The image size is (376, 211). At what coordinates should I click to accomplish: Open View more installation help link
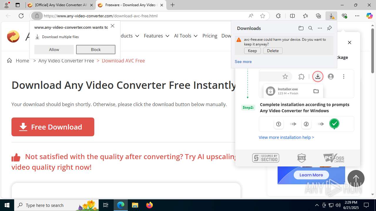click(x=286, y=137)
